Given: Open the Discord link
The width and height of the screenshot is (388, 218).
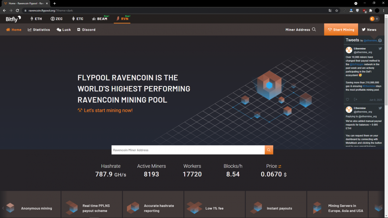Looking at the screenshot, I should pos(86,30).
